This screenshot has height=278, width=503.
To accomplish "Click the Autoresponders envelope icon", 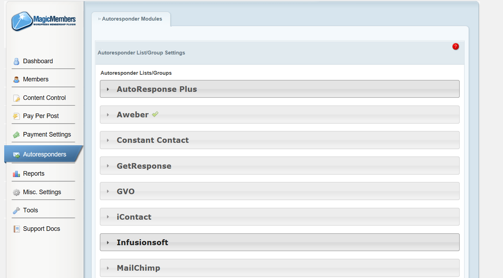I will click(x=16, y=155).
